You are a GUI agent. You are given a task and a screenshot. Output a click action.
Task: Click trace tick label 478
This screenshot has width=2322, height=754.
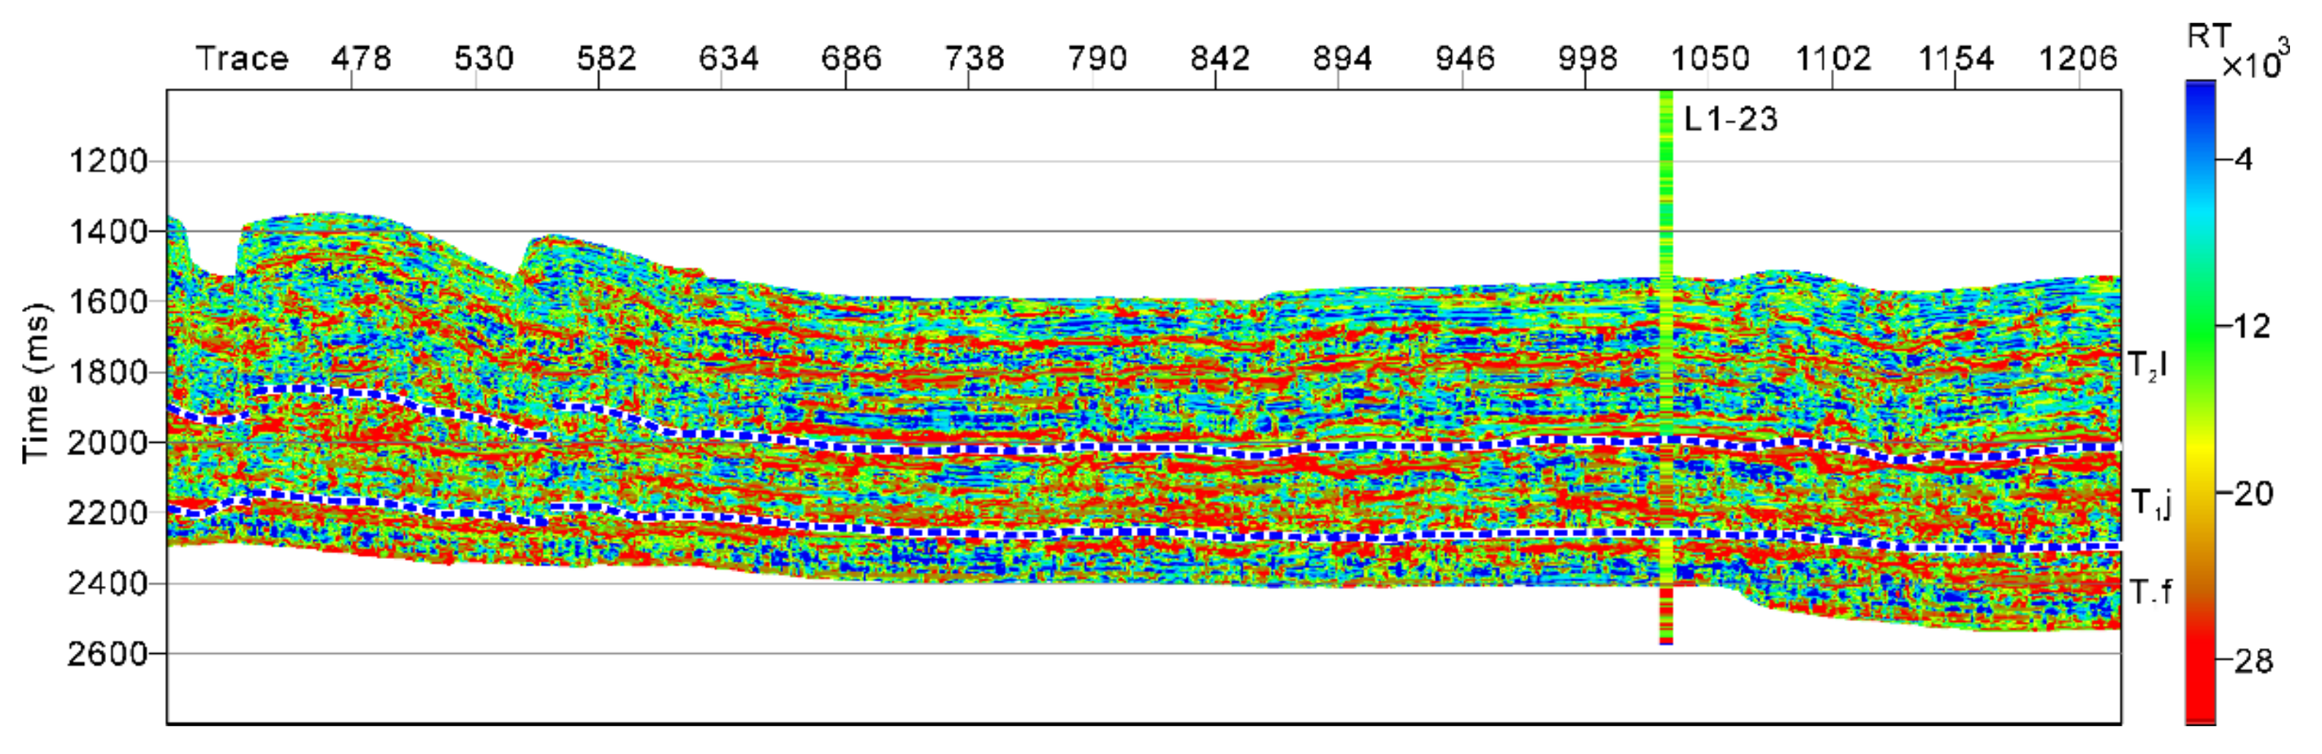360,58
